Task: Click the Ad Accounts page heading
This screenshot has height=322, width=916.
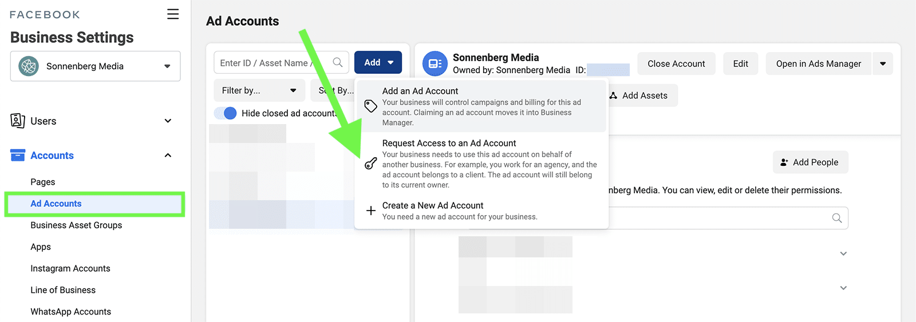Action: (x=243, y=21)
